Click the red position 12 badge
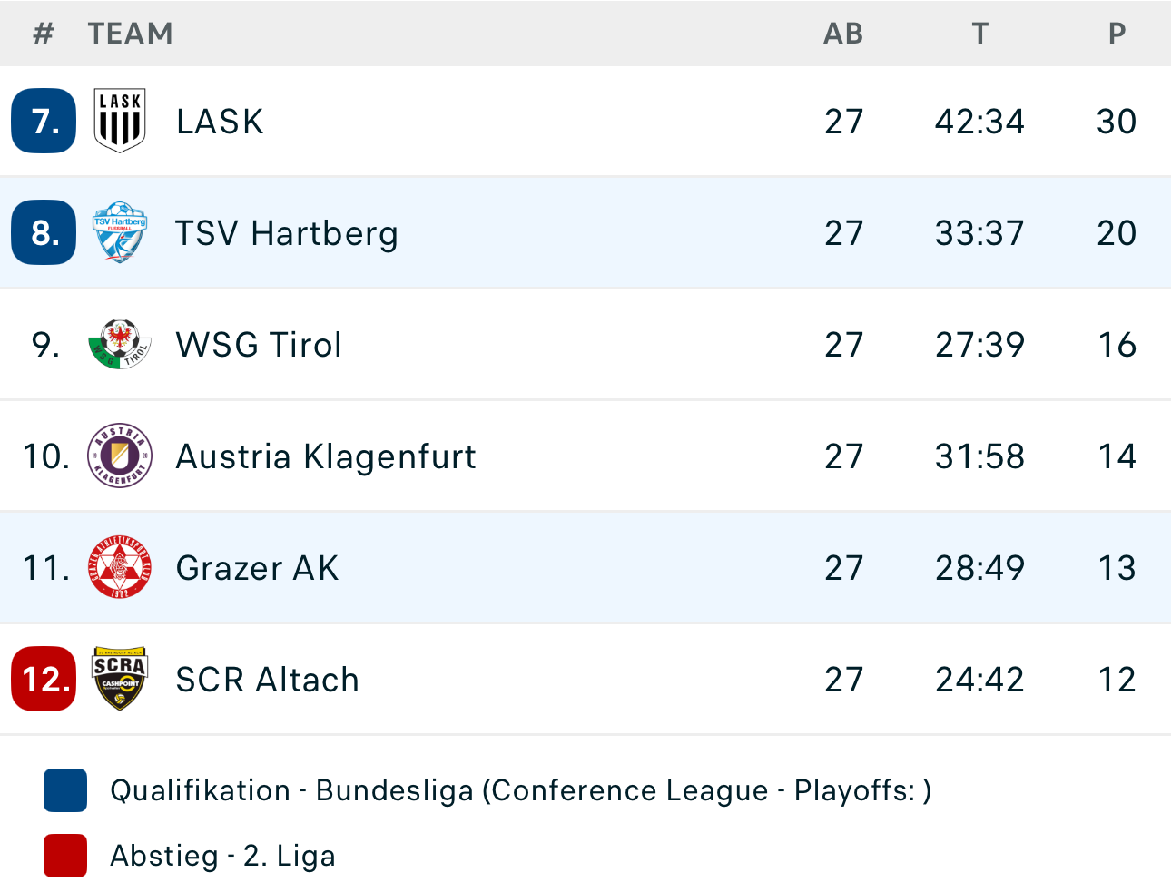Screen dimensions: 1171x892 (x=44, y=679)
